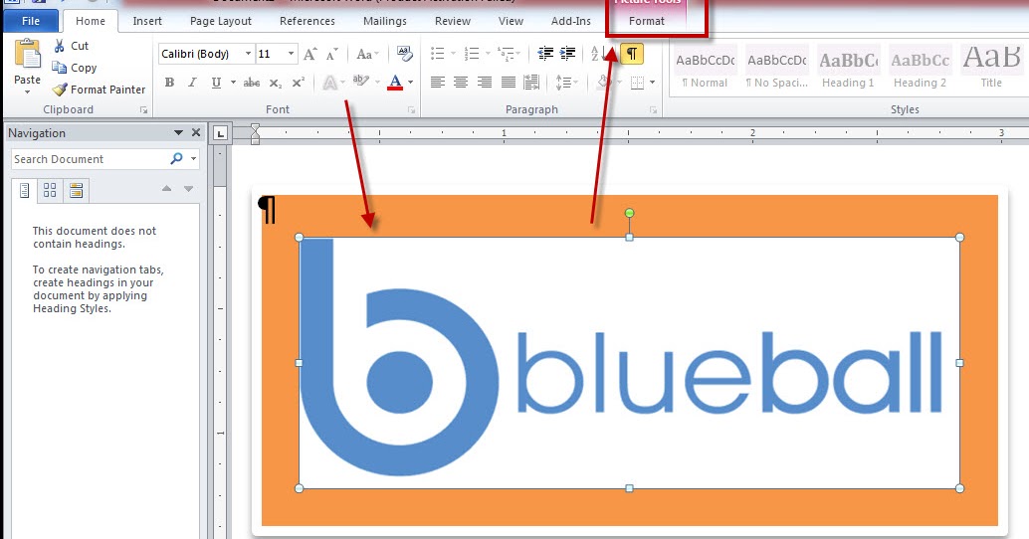The width and height of the screenshot is (1029, 539).
Task: Apply the Title style
Action: coord(991,69)
